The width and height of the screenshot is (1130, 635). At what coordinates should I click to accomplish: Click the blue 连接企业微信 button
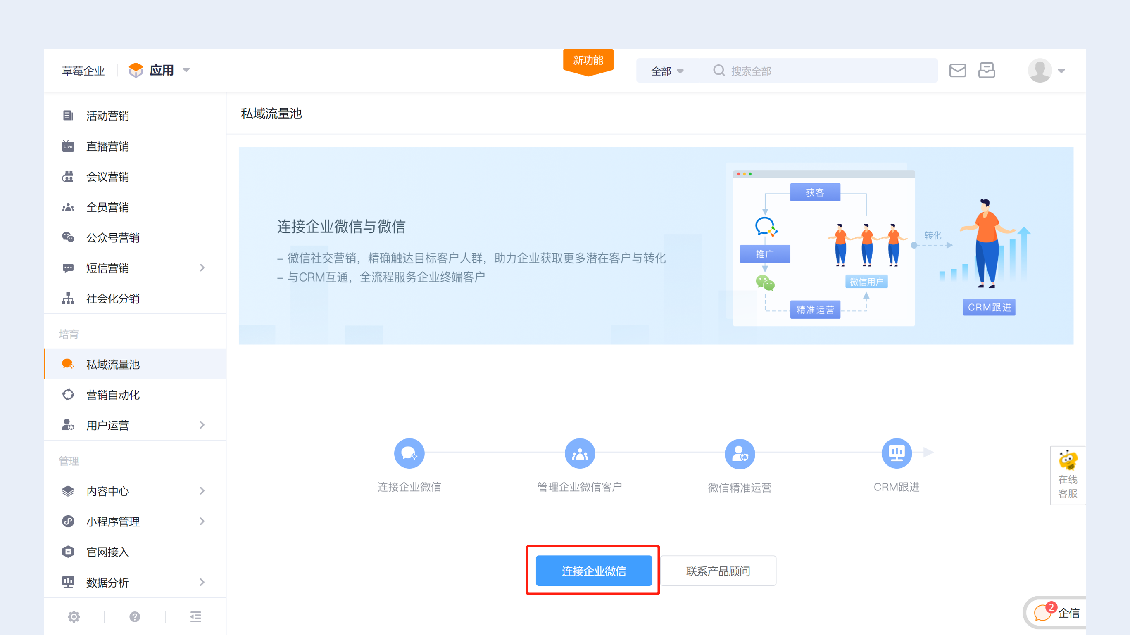click(594, 571)
